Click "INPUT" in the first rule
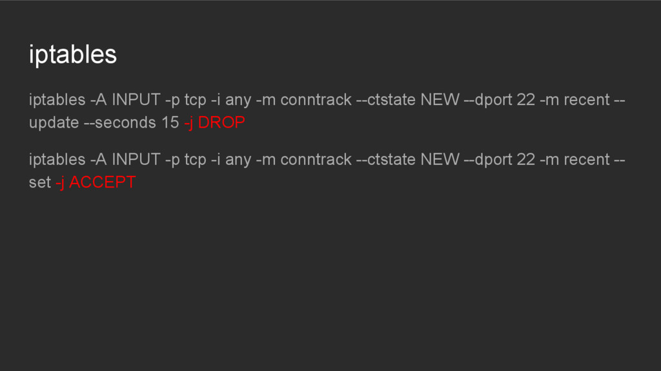Screen dimensions: 661x371 (x=136, y=100)
